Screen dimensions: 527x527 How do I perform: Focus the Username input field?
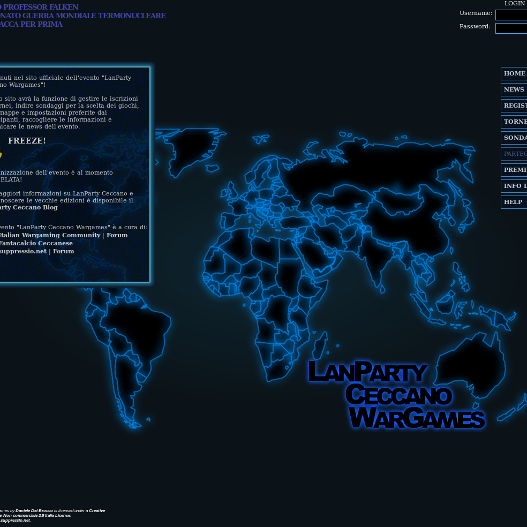[511, 15]
